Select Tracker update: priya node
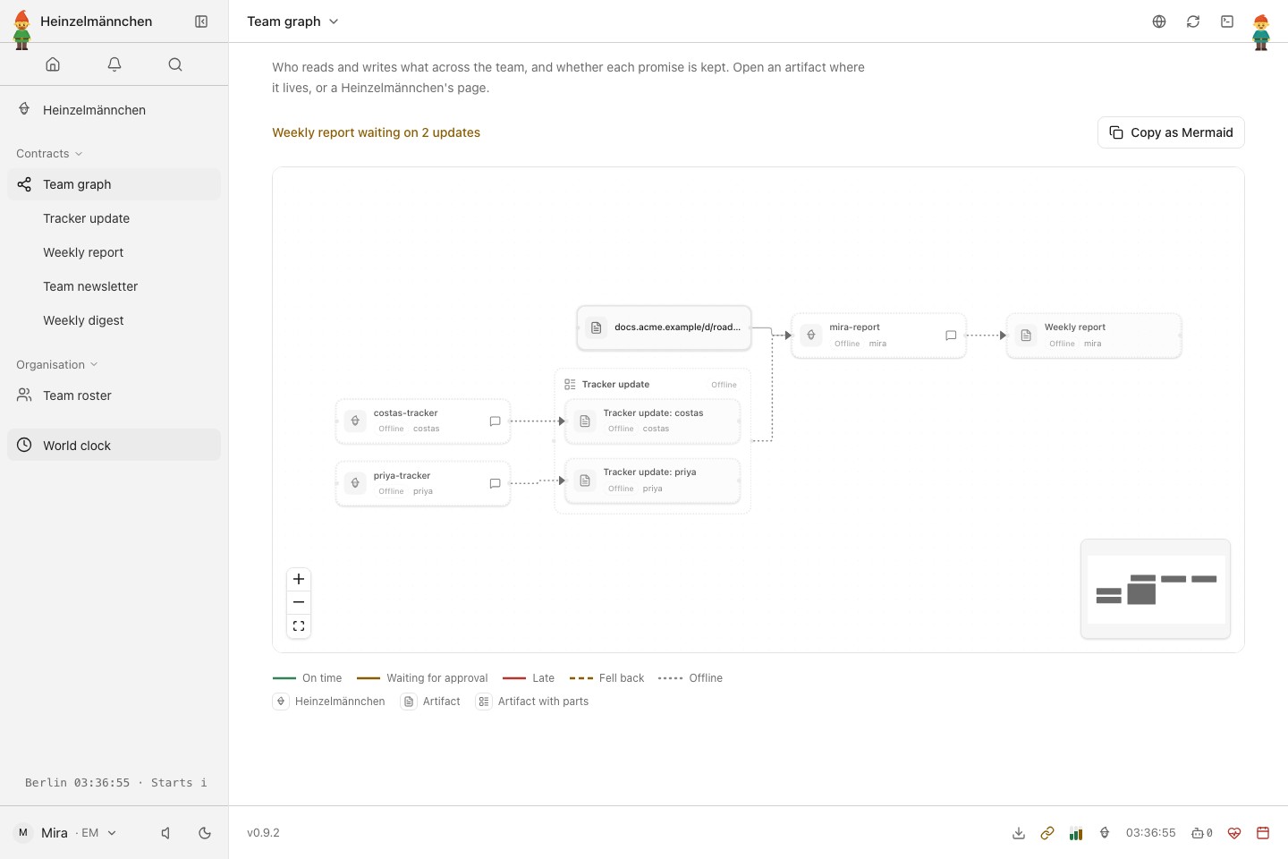This screenshot has width=1288, height=859. 652,481
